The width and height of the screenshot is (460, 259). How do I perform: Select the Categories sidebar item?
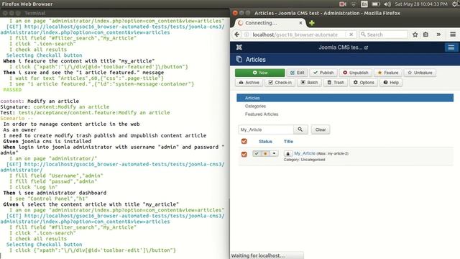click(x=255, y=106)
